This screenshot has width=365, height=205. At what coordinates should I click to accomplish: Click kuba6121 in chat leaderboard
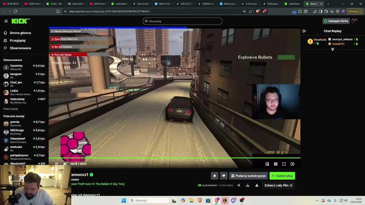pyautogui.click(x=338, y=44)
